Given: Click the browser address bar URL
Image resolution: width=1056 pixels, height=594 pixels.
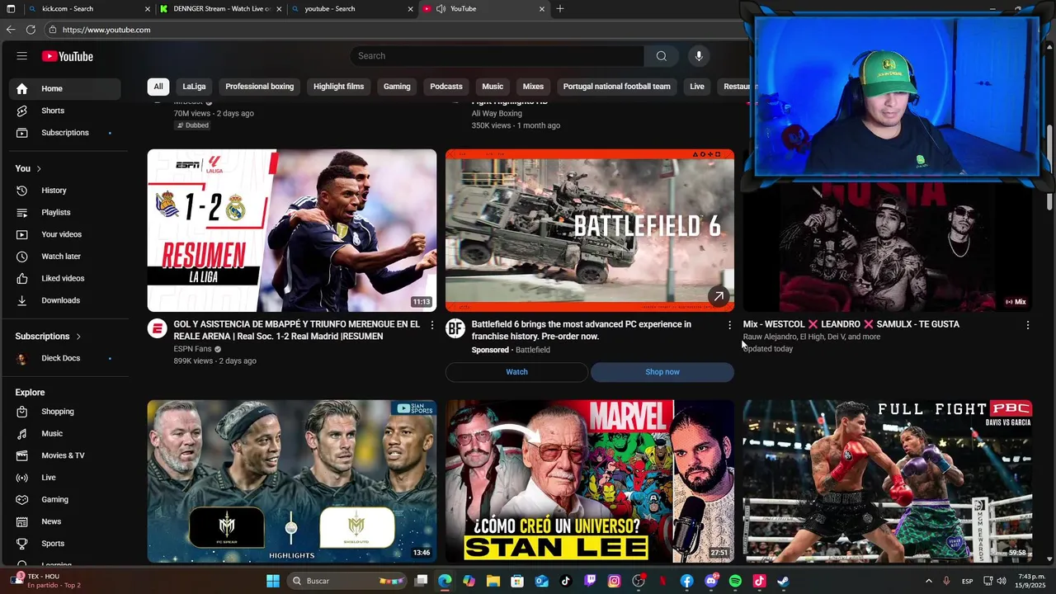Looking at the screenshot, I should coord(106,30).
